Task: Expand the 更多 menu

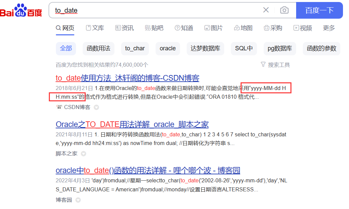Action: [x=329, y=28]
